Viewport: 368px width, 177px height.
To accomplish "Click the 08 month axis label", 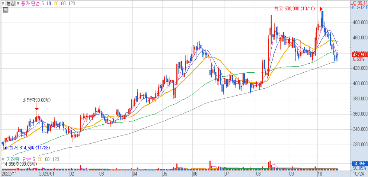I will 258,174.
